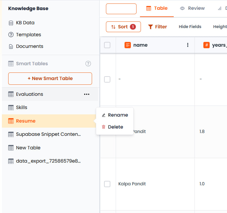Screen dimensions: 227x213
Task: Check the empty dash row checkbox
Action: pos(107,79)
